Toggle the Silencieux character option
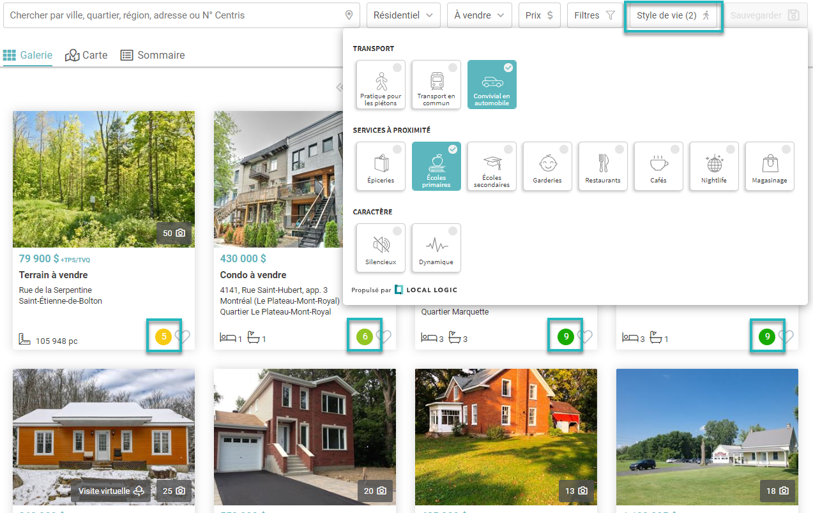This screenshot has height=513, width=813. [381, 248]
